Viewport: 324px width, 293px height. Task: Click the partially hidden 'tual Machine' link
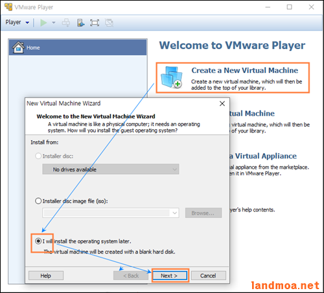pos(252,113)
